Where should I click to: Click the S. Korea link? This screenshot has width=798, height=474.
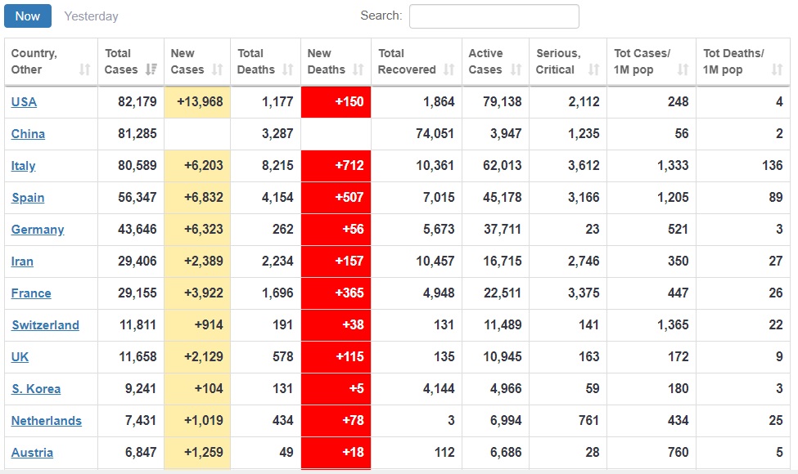pos(36,389)
